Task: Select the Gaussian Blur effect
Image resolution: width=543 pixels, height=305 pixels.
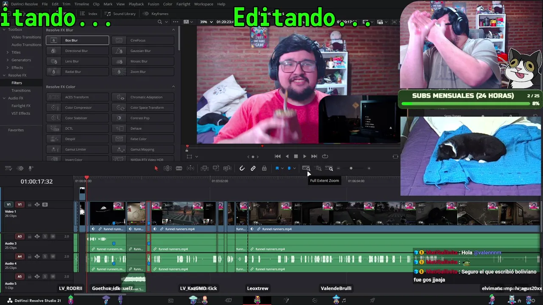Action: (x=143, y=51)
